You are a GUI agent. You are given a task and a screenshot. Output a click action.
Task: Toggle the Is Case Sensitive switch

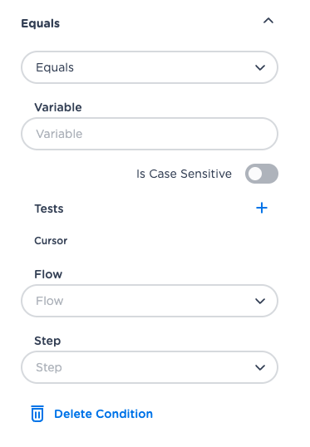coord(262,174)
